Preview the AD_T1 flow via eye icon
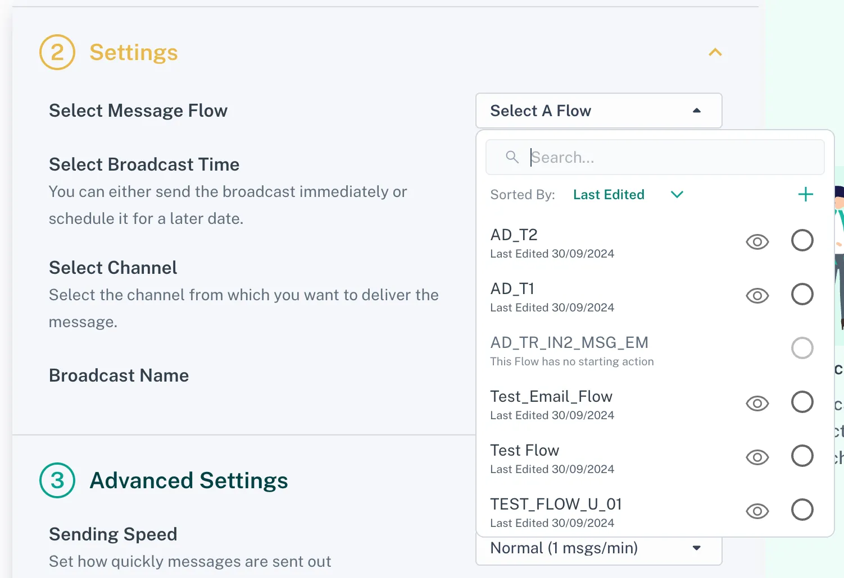844x578 pixels. coord(757,296)
